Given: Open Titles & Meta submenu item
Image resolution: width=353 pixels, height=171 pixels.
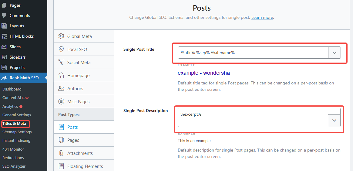Looking at the screenshot, I should click(14, 124).
